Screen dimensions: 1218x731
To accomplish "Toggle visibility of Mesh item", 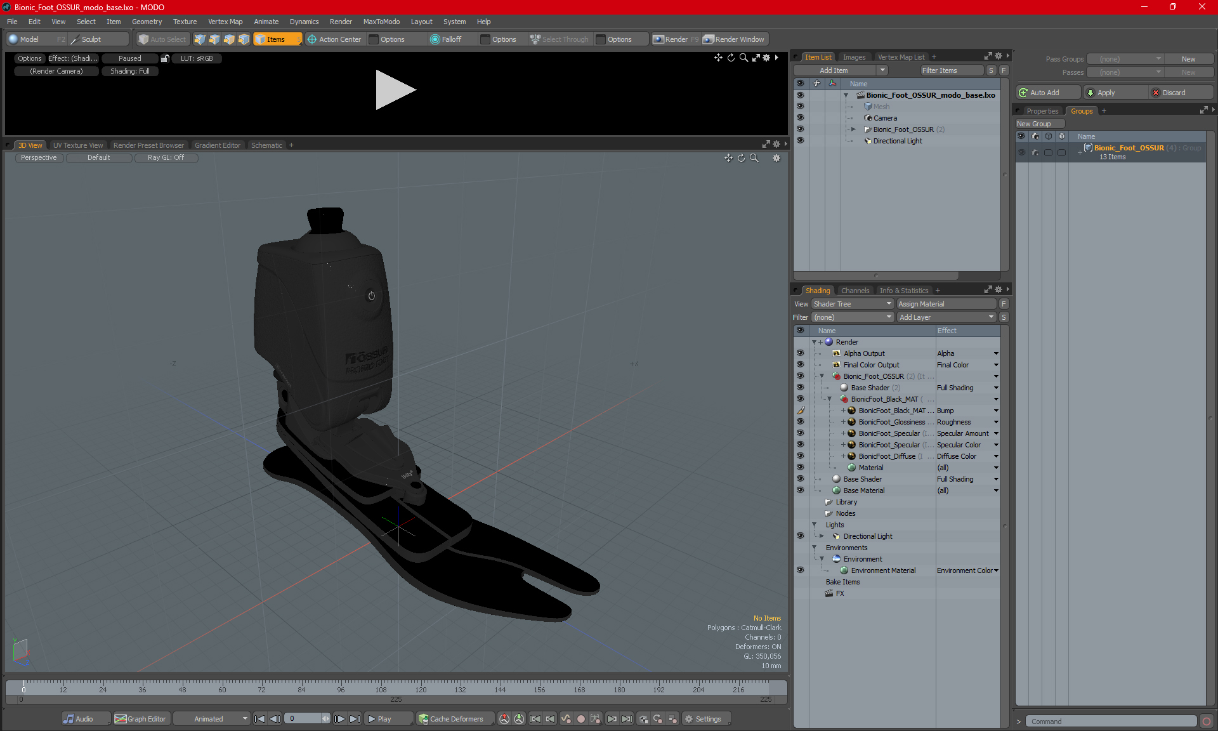I will click(800, 107).
